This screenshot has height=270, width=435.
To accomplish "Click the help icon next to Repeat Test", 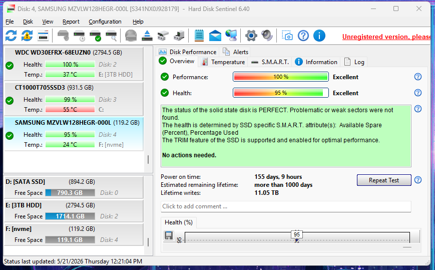I will pos(418,180).
